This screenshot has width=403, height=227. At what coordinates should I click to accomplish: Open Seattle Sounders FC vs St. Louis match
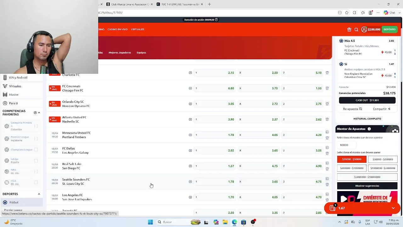coord(76,182)
